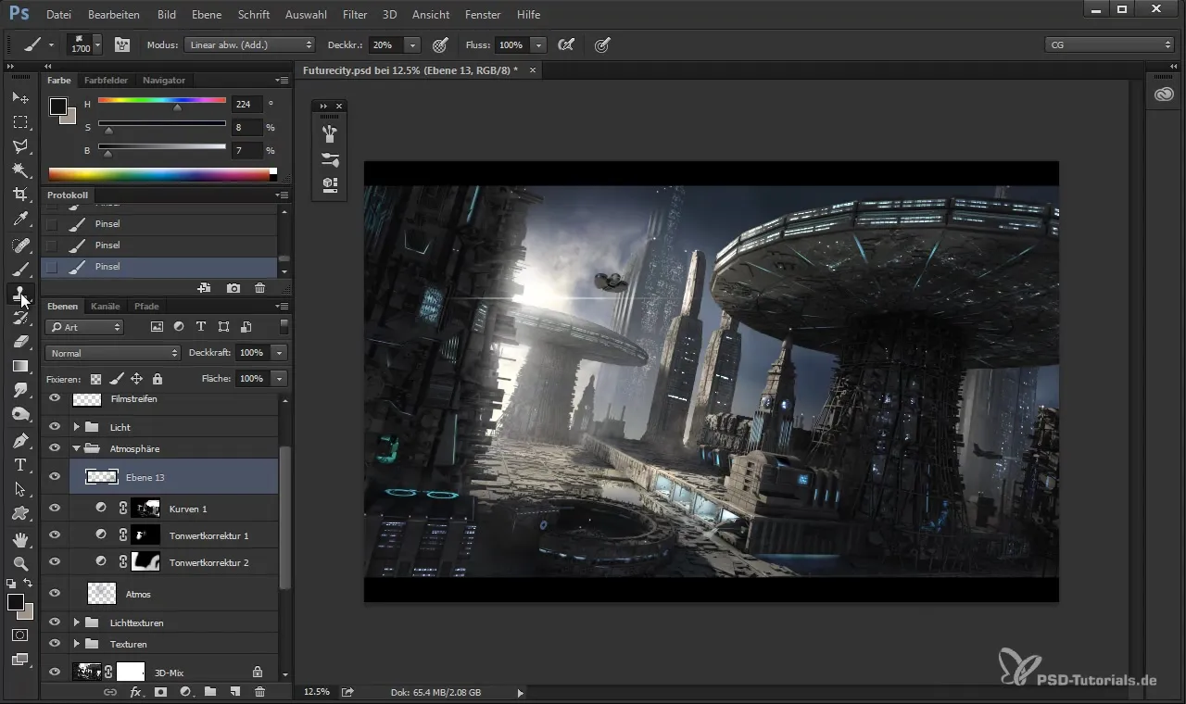Select the Eyedropper tool

click(20, 220)
